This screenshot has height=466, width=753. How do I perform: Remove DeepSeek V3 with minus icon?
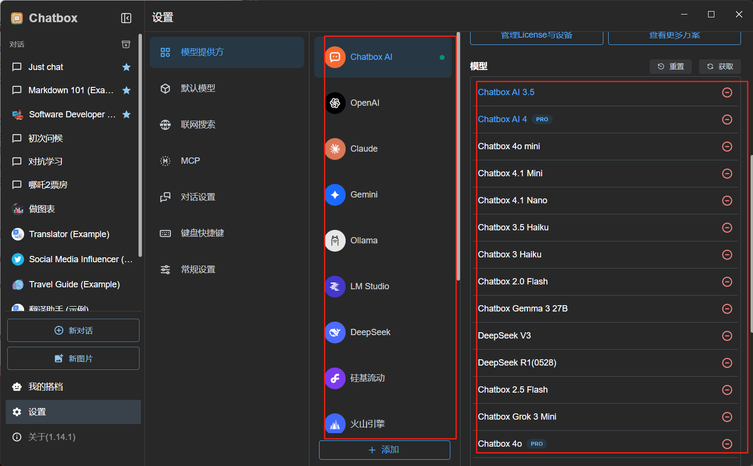pyautogui.click(x=727, y=336)
